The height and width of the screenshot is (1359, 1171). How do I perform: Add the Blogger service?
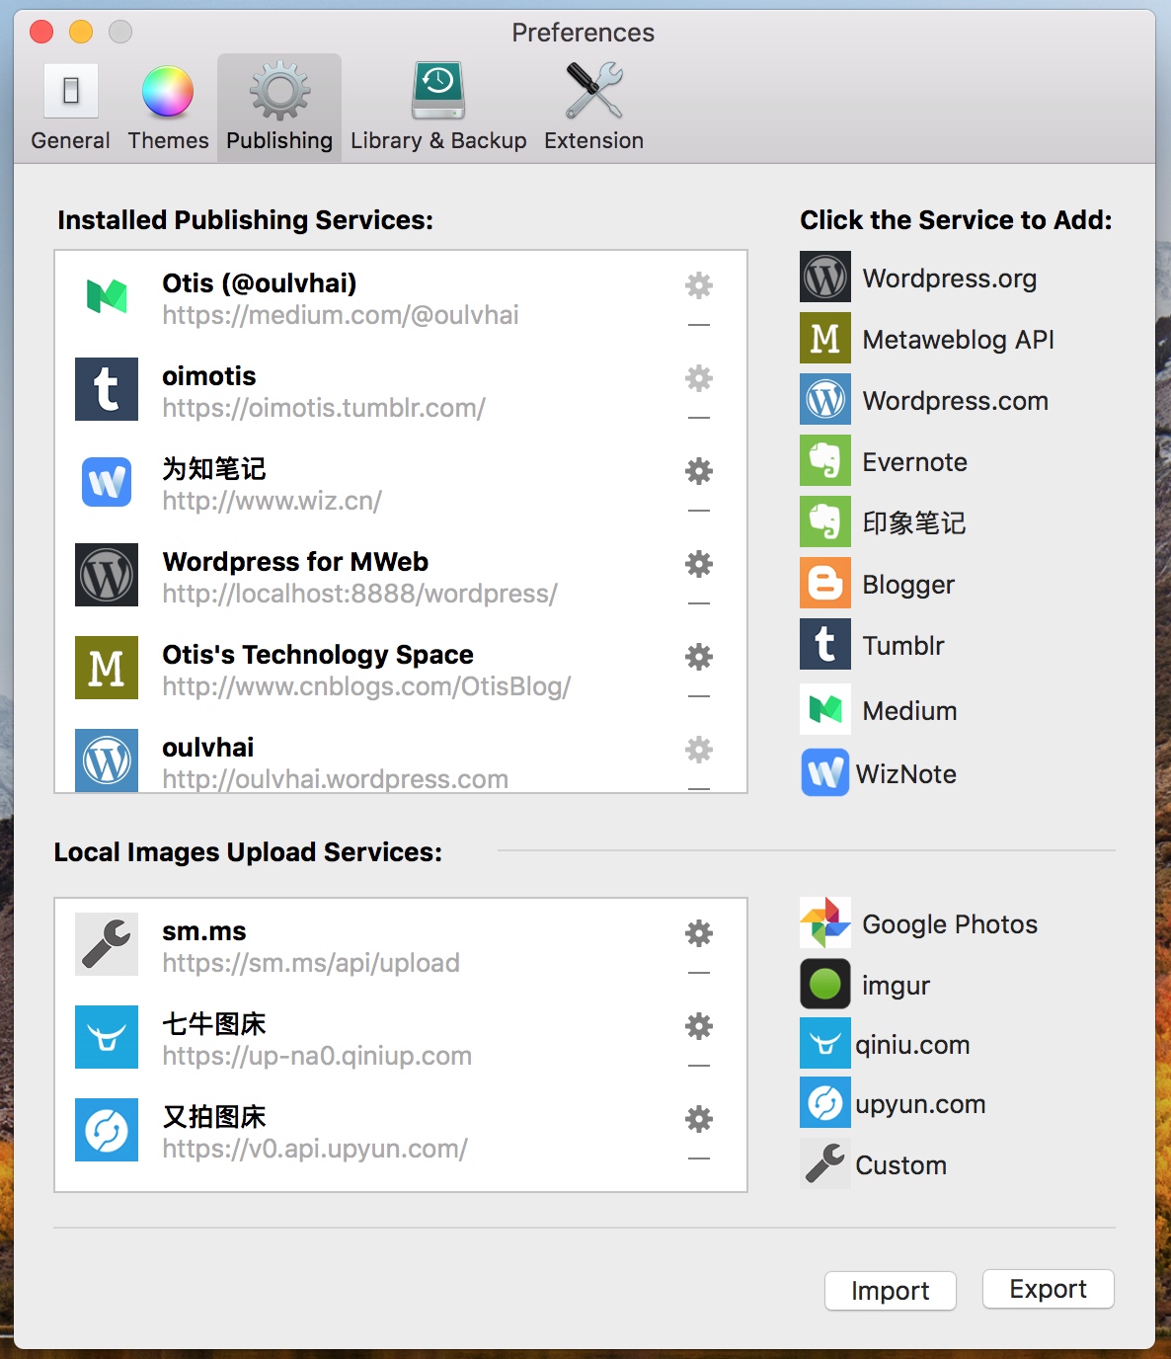[907, 585]
